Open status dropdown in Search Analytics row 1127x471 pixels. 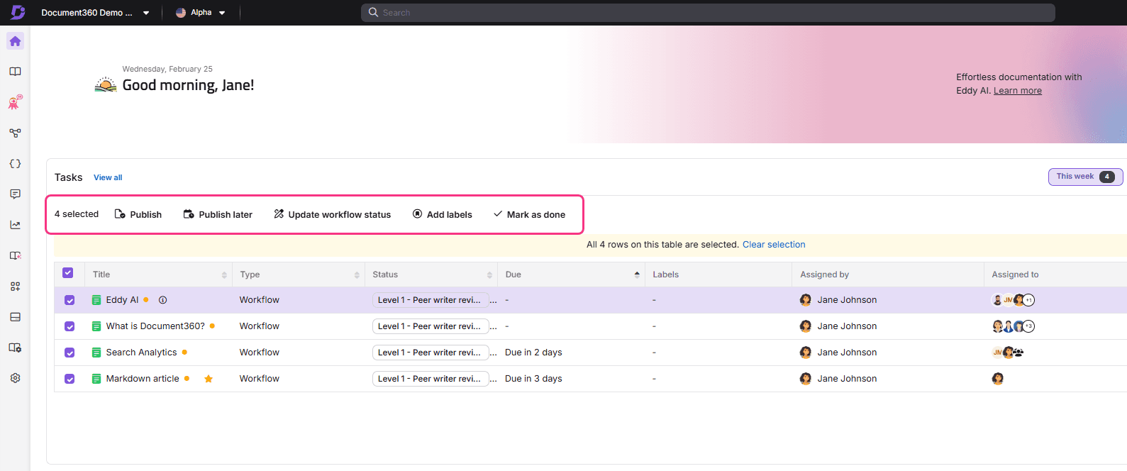[x=431, y=353]
